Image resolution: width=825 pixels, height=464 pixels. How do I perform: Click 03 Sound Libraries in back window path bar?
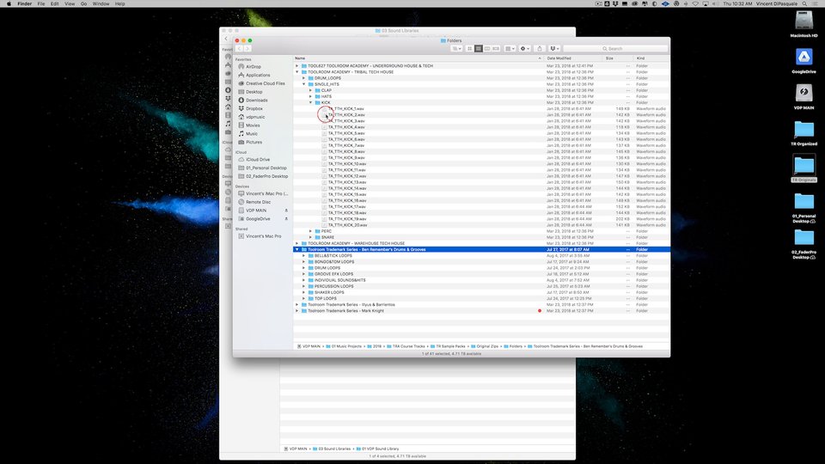(331, 449)
